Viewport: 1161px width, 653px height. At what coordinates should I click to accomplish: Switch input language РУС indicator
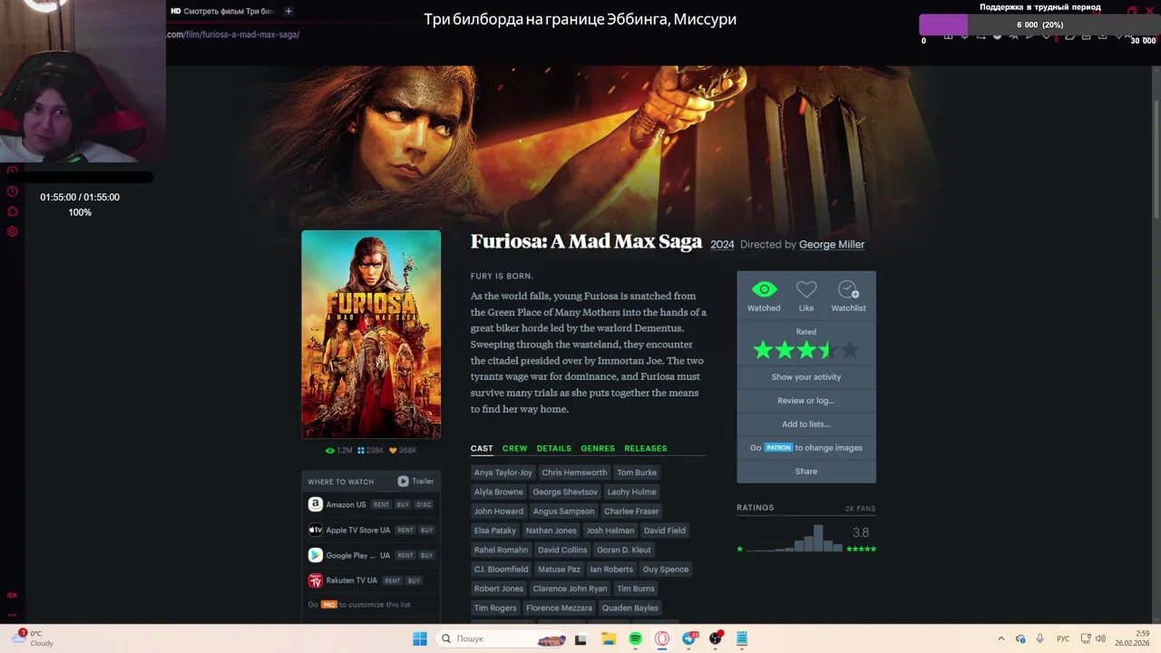1063,638
